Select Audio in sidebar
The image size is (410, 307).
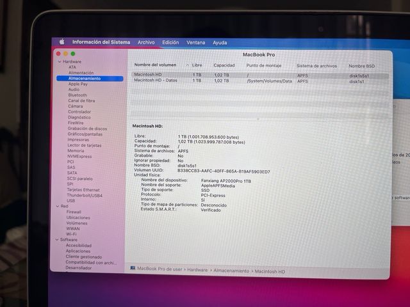coord(74,90)
